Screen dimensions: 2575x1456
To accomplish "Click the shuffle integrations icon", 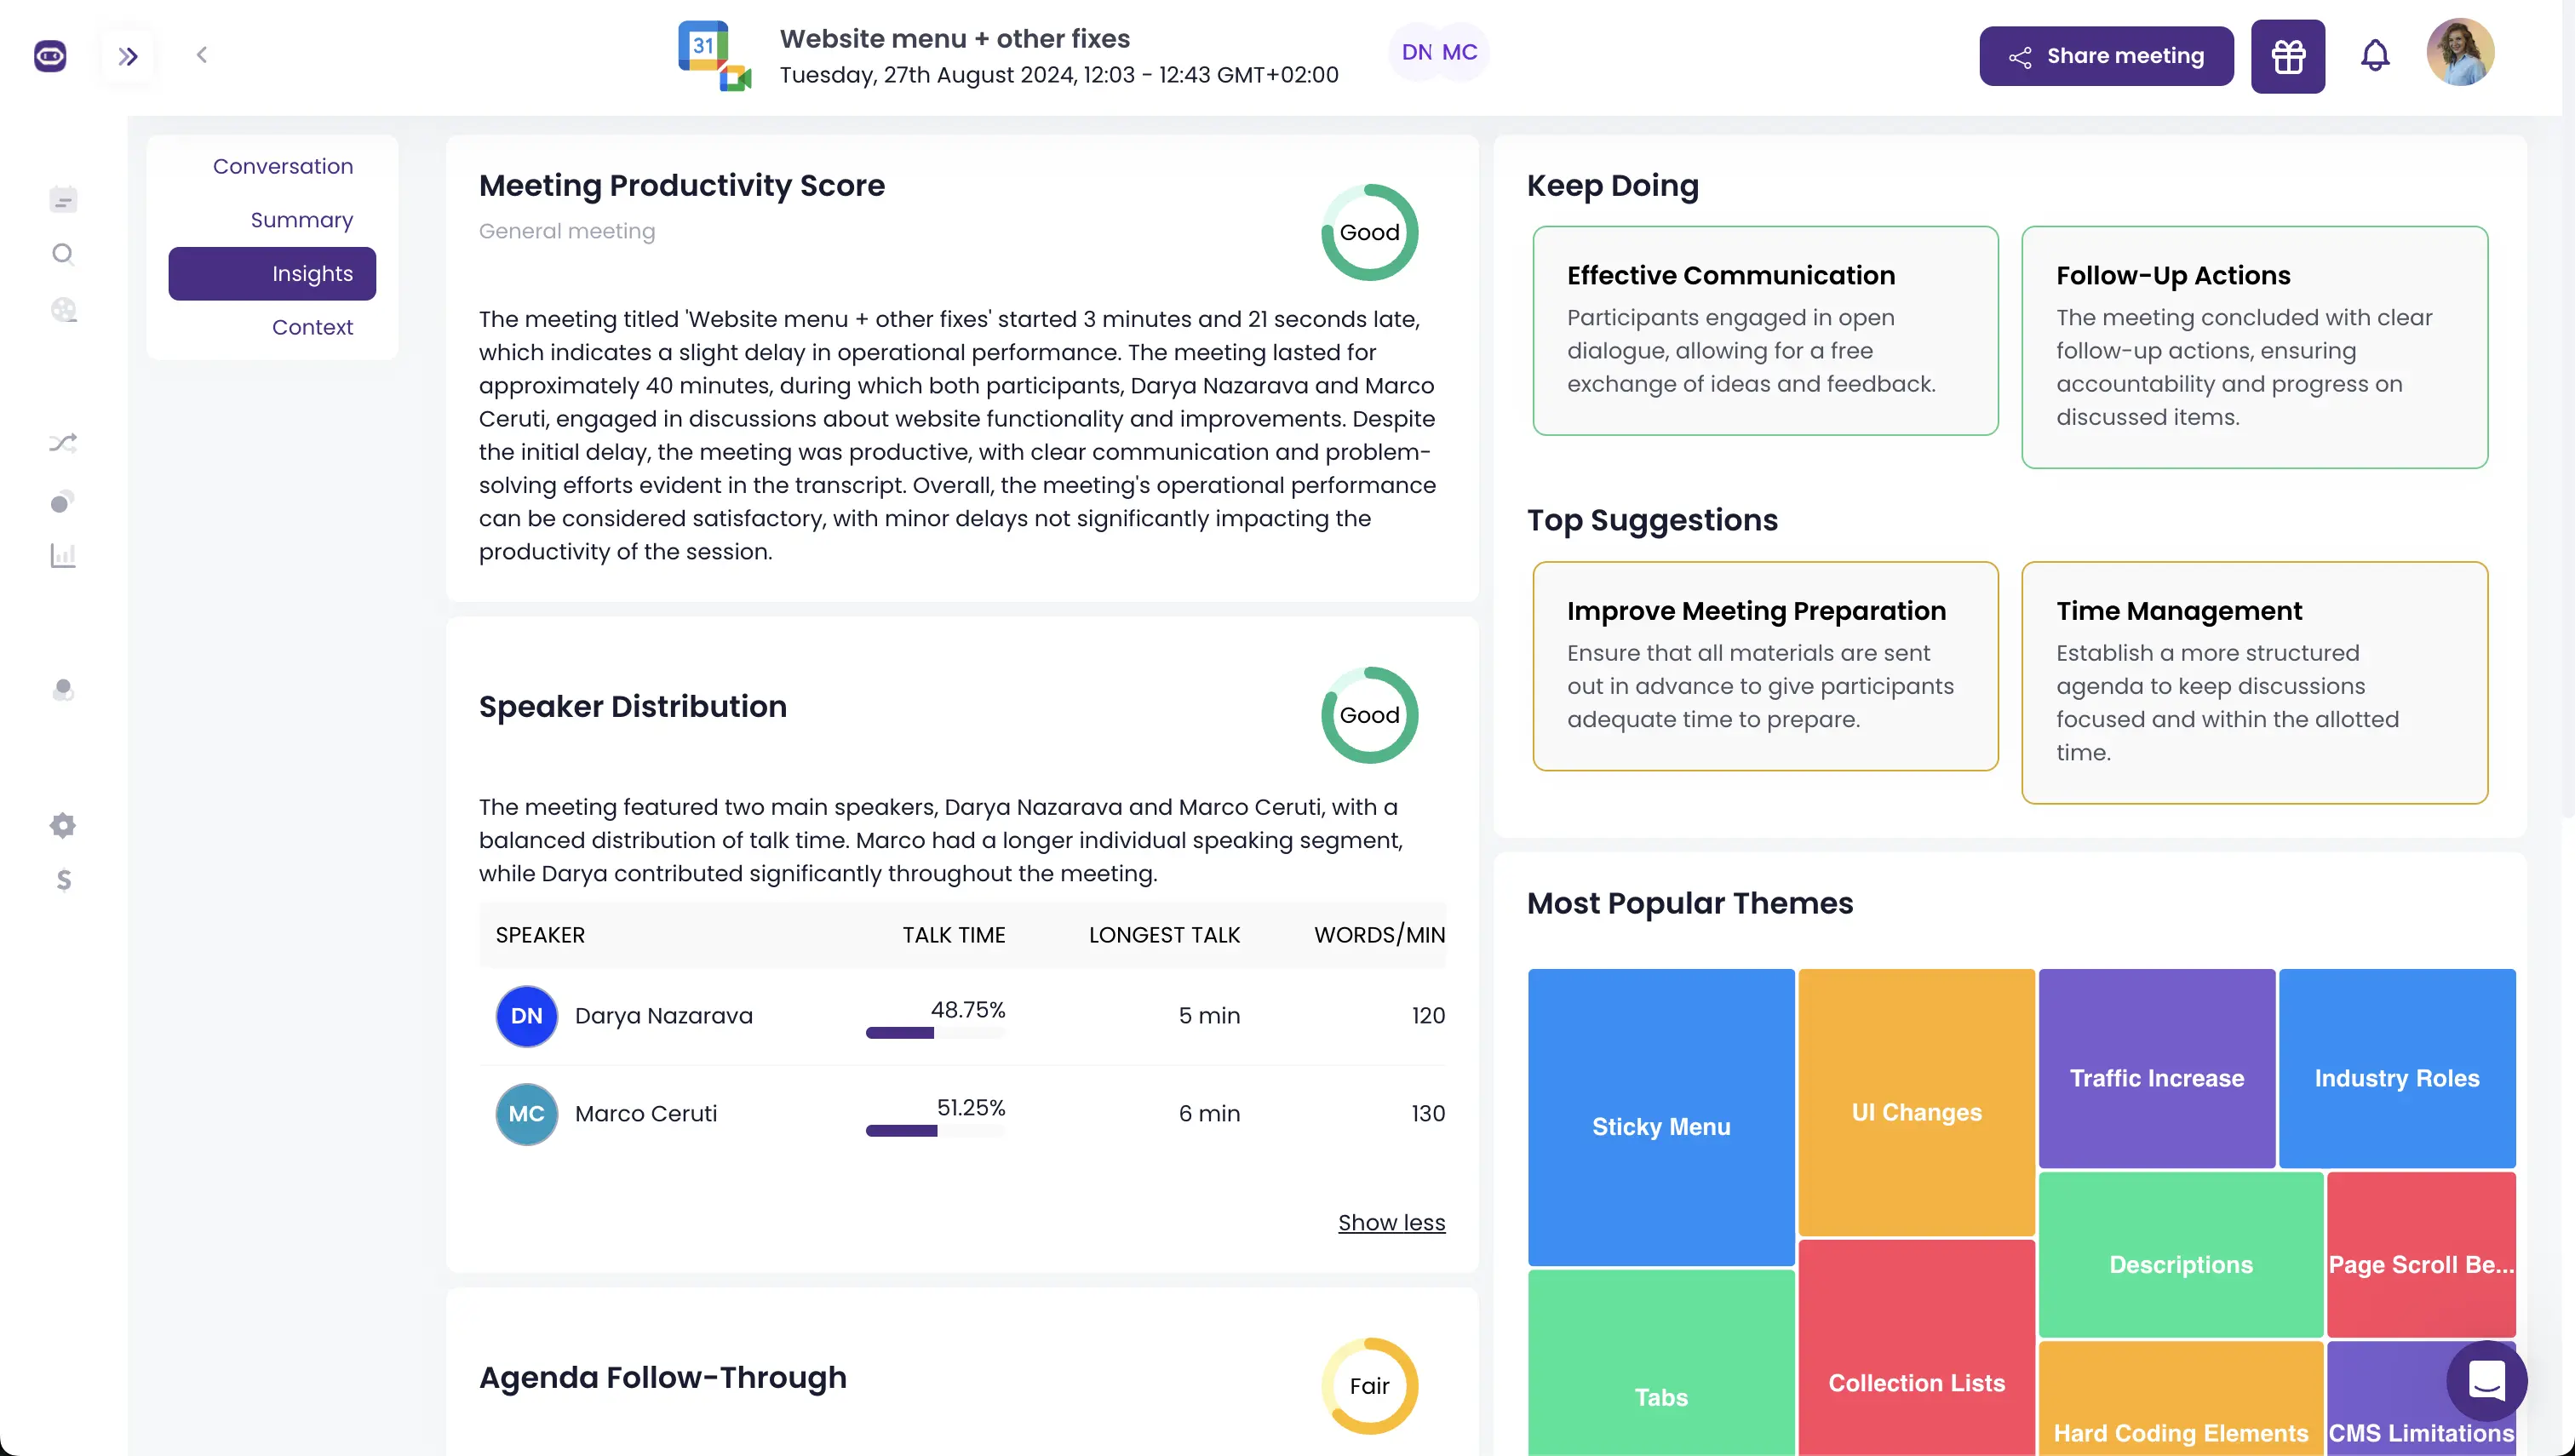I will pos(63,443).
